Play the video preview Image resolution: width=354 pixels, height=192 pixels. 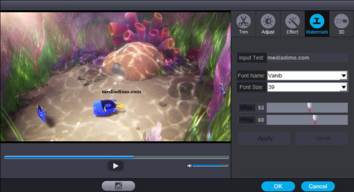(x=116, y=166)
